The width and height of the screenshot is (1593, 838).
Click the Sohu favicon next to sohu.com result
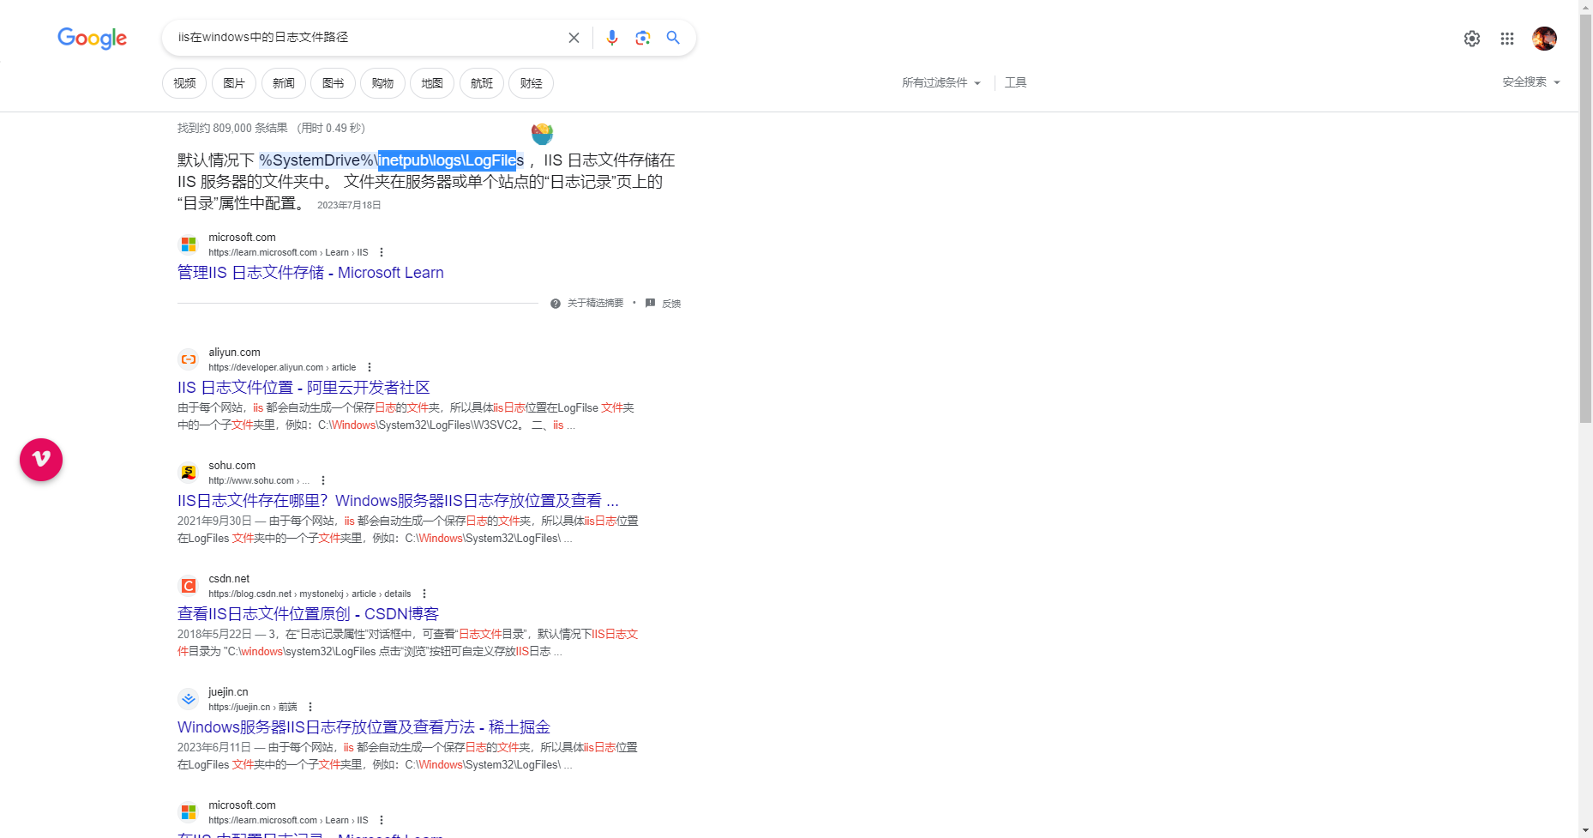pos(188,472)
